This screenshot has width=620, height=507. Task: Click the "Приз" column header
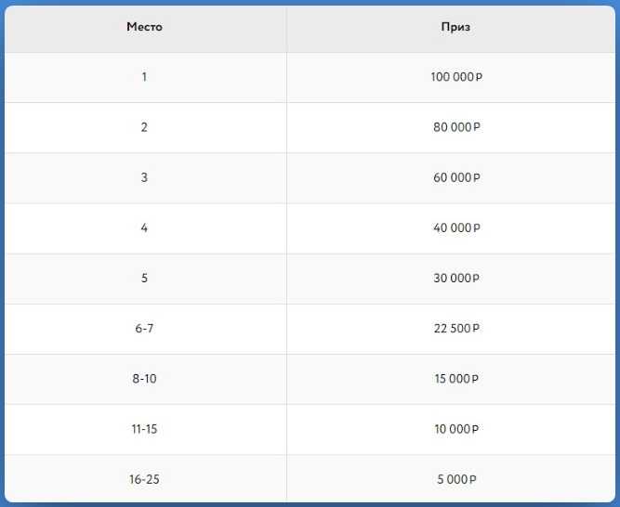click(x=455, y=28)
